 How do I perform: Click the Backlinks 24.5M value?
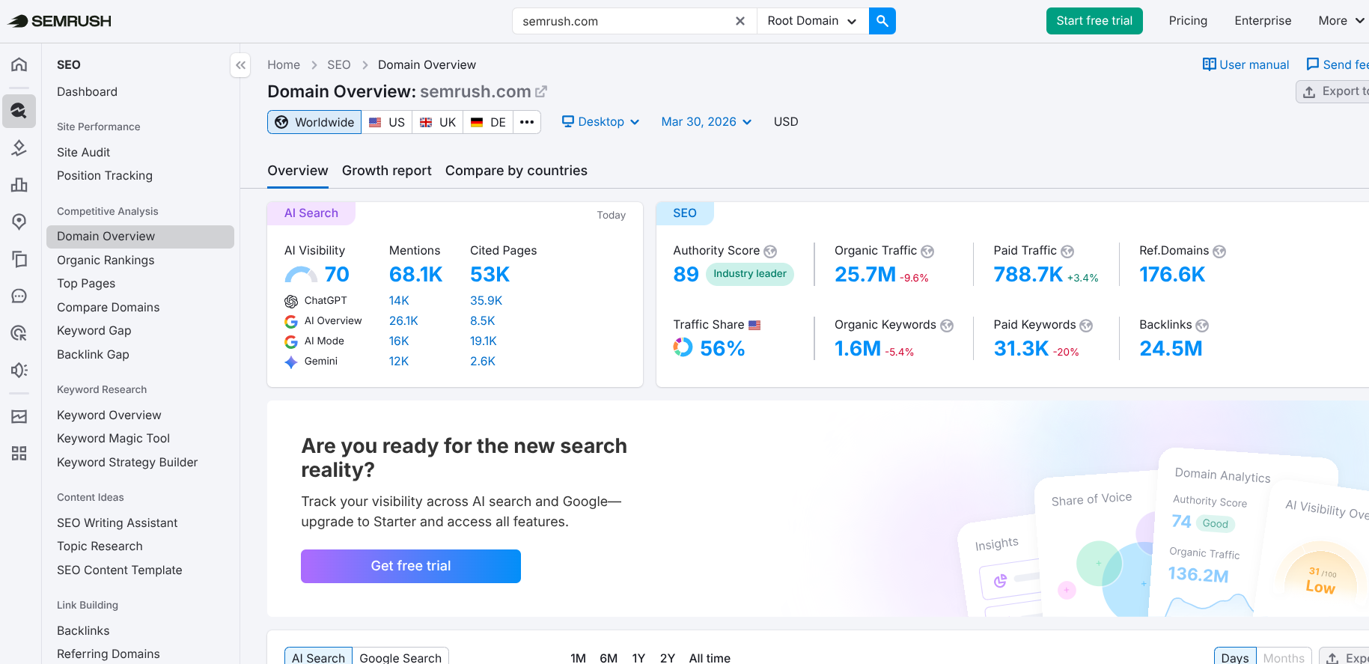1171,349
